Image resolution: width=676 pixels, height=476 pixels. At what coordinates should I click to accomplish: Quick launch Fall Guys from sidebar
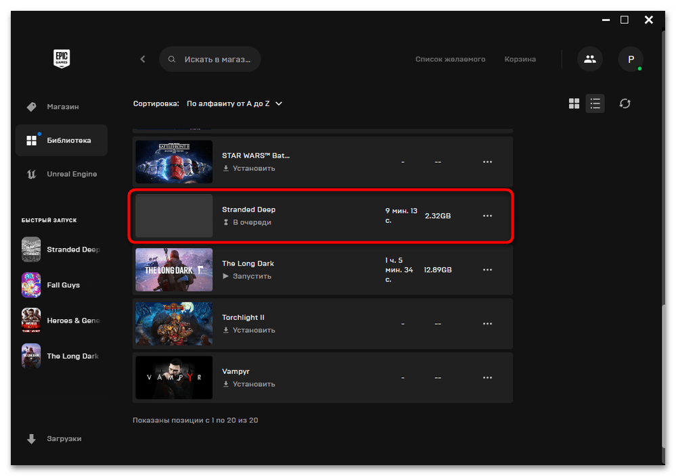click(61, 285)
